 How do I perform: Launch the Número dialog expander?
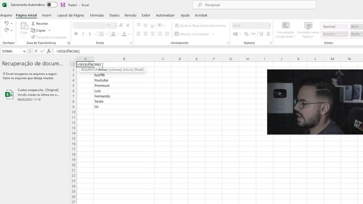coord(271,43)
